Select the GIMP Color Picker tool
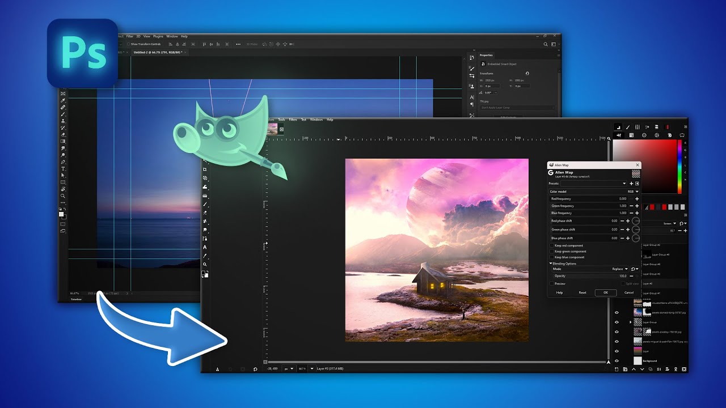The width and height of the screenshot is (726, 408). (205, 256)
